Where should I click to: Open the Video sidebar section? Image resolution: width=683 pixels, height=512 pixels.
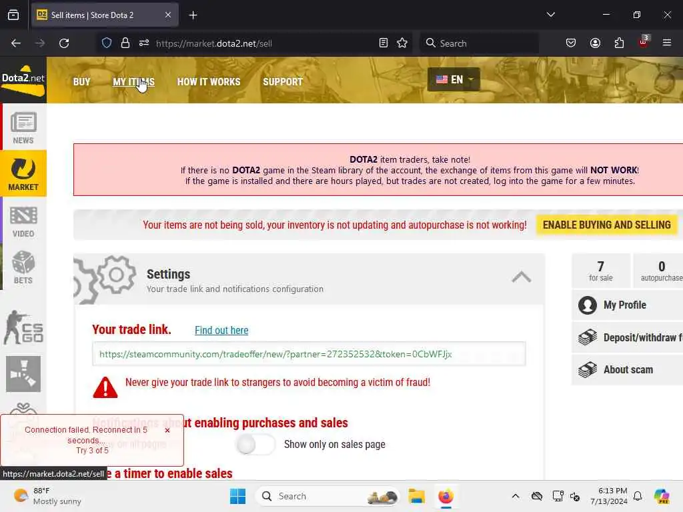point(23,220)
